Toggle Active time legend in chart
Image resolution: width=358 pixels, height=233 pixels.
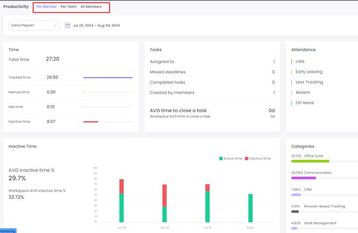pos(231,159)
